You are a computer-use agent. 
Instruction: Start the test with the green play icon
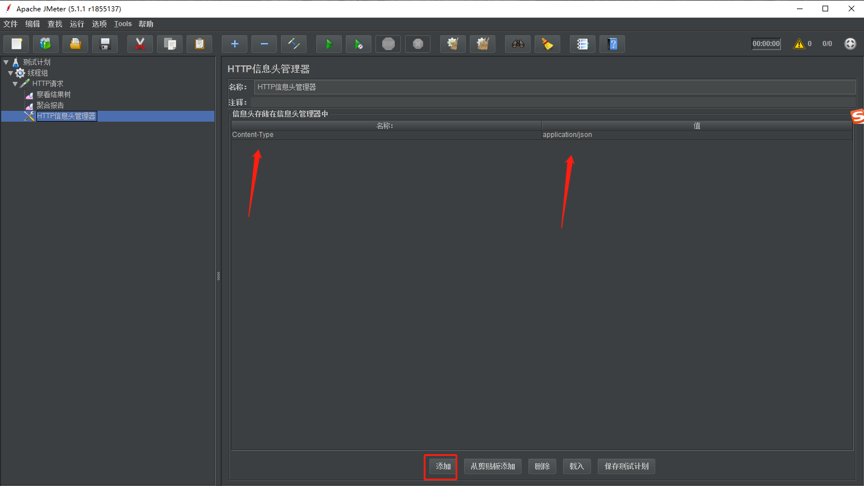point(329,44)
